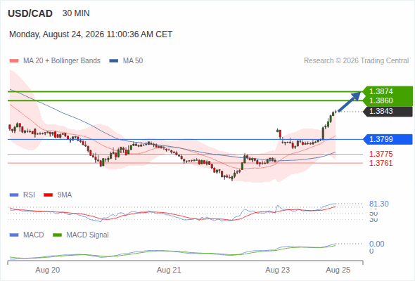
Task: Click the RSI value 81.30
Action: 379,204
